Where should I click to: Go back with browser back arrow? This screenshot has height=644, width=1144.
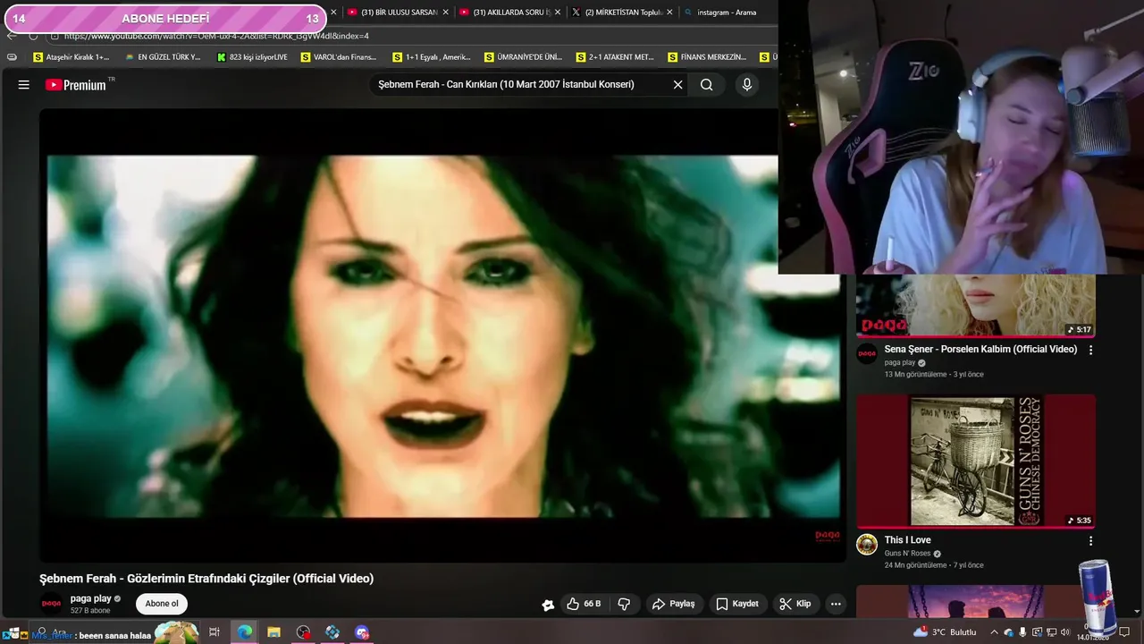click(x=11, y=36)
